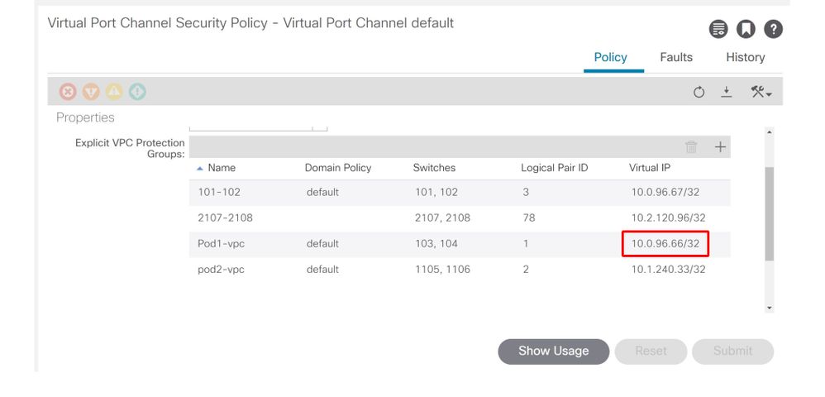Click the minor faults yellow icon
This screenshot has width=825, height=397.
point(114,92)
